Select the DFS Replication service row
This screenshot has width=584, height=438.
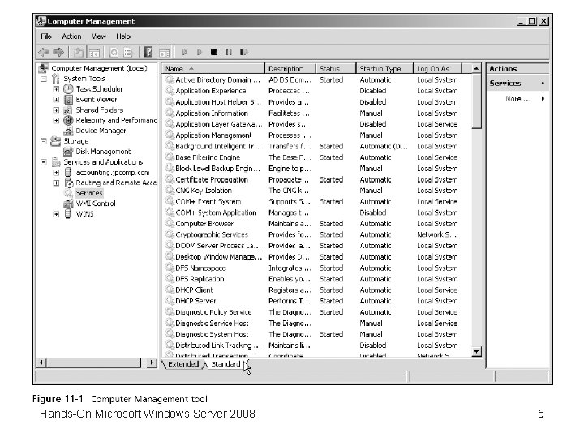click(x=318, y=278)
